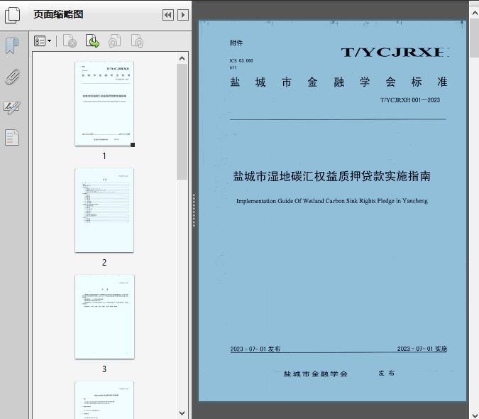Click the 盐城市金融学会标准 heading line

click(x=338, y=82)
